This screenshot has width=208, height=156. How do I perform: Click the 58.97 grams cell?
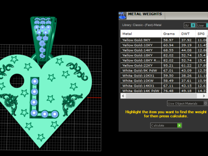(x=170, y=40)
